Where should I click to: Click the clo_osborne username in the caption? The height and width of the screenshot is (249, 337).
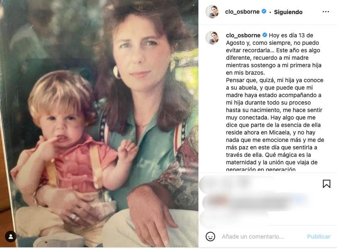[243, 35]
